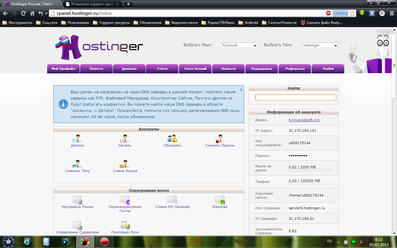Open Настройка Почты mail settings icon
Viewport: 397px width, 248px height.
[77, 200]
